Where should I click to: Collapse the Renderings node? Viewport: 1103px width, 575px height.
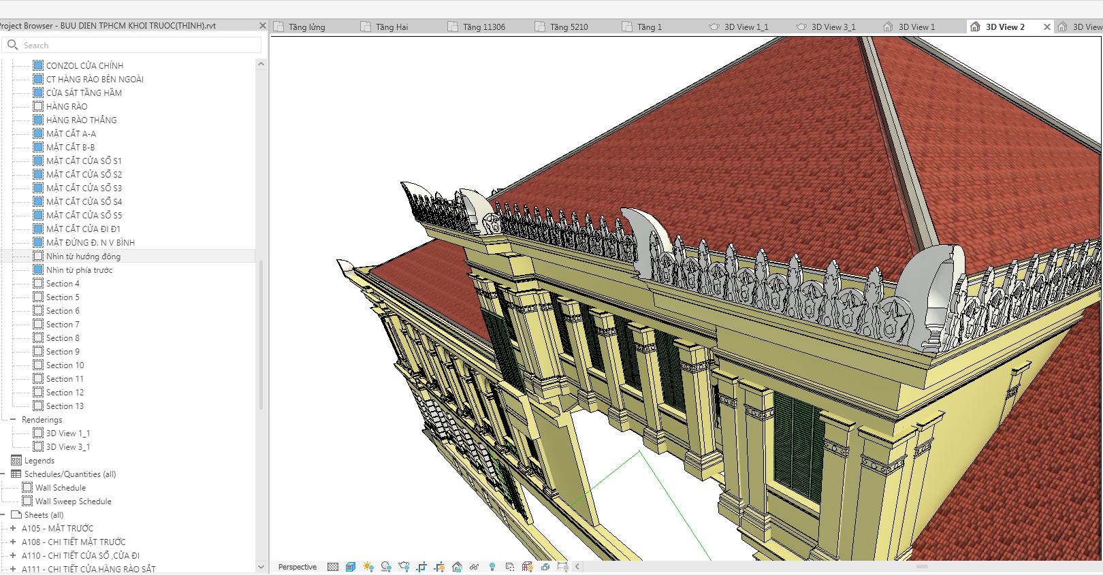[14, 420]
